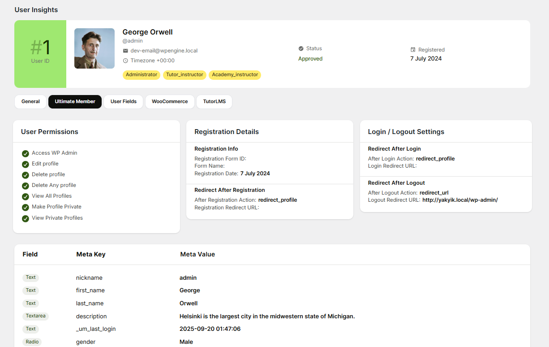
Task: Click the green #1 User ID badge
Action: point(40,54)
